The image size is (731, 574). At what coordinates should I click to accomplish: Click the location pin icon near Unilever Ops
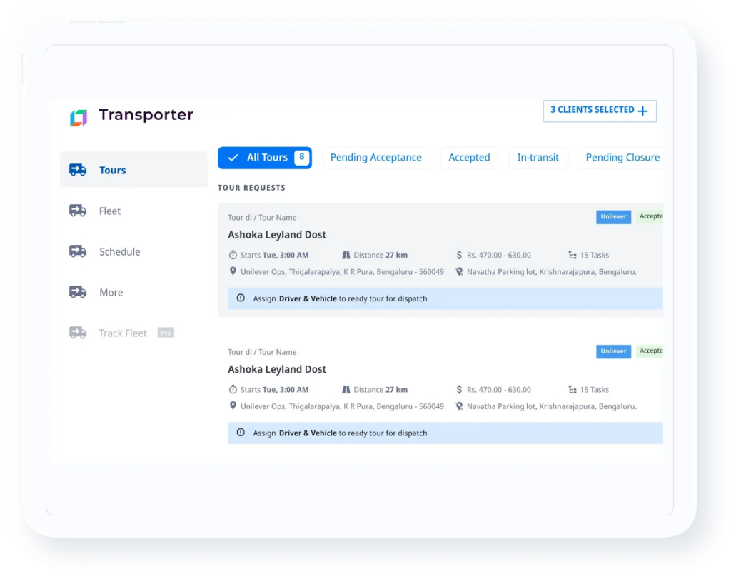coord(233,271)
